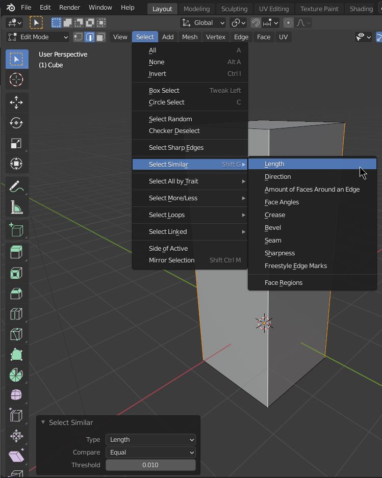
Task: Choose Face Regions in submenu
Action: [x=312, y=283]
